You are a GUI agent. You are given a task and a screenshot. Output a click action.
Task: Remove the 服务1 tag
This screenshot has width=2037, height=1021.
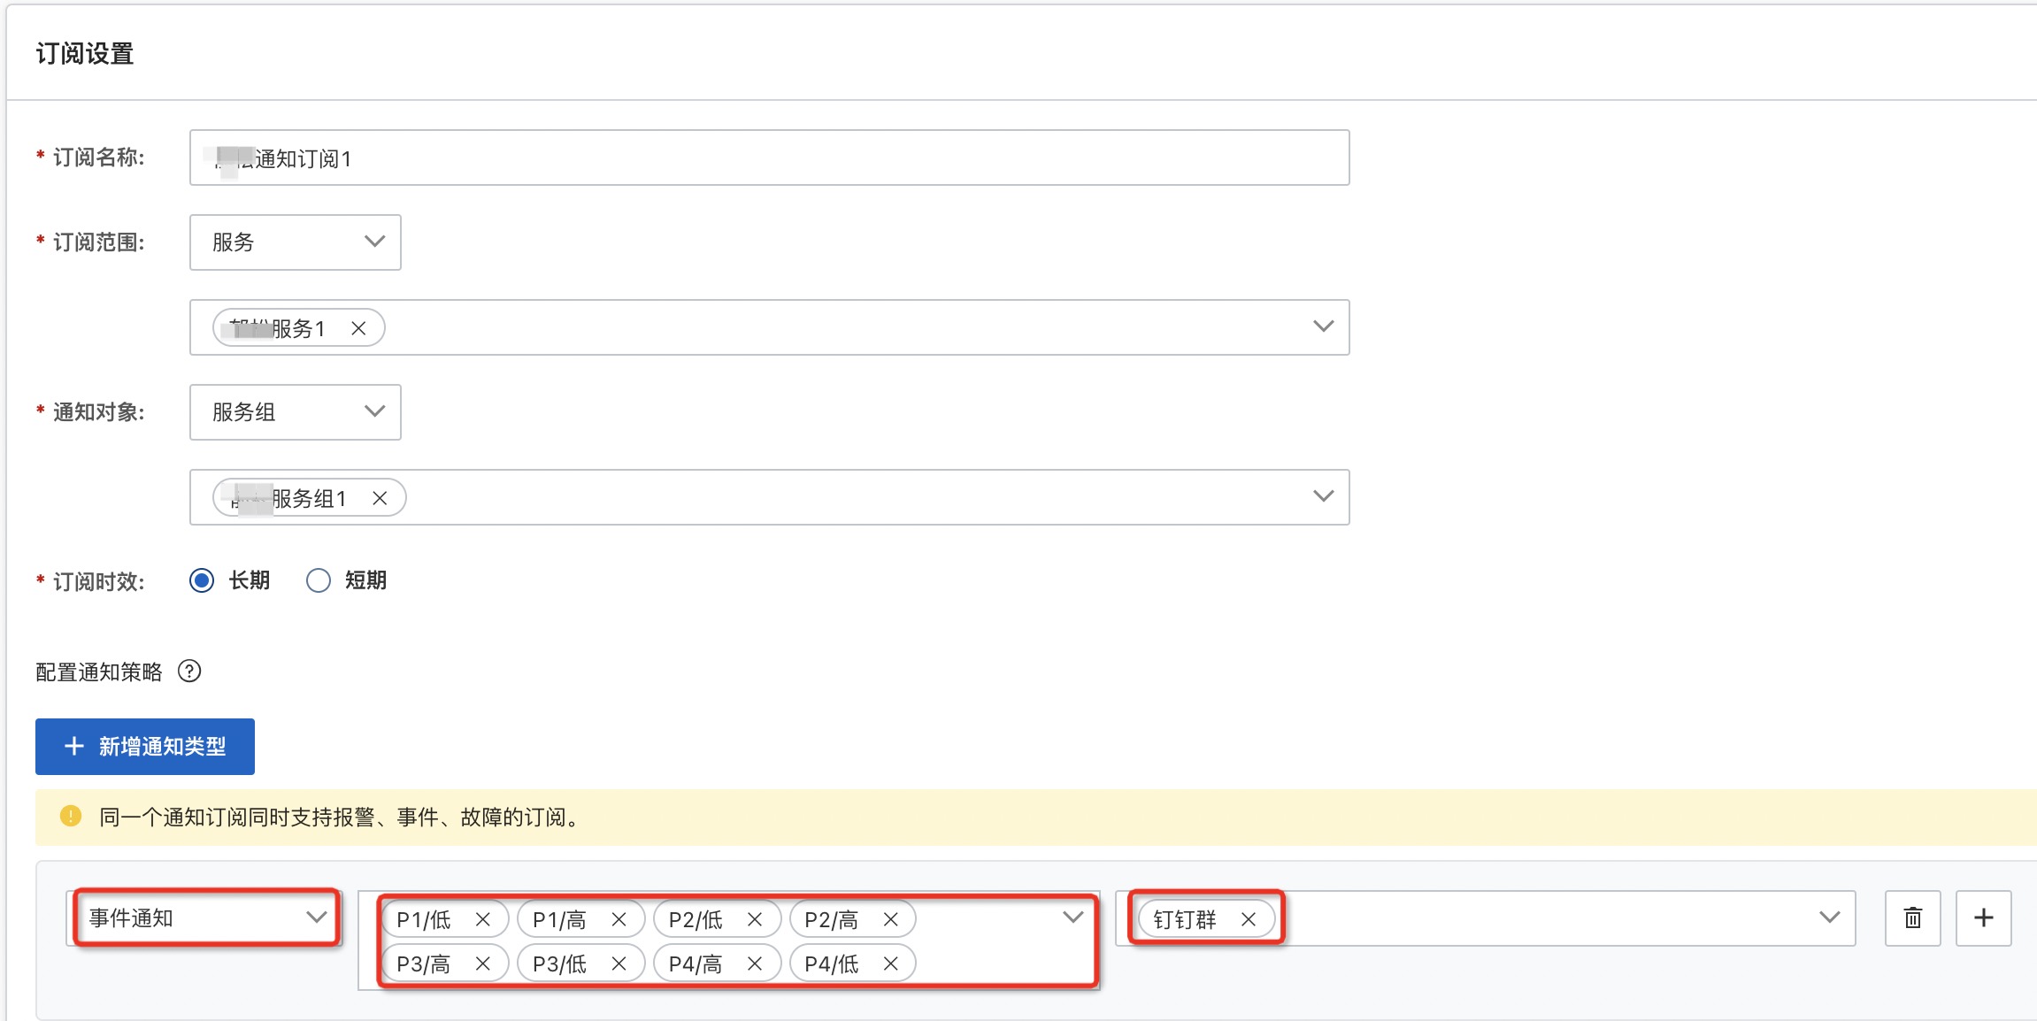coord(358,328)
